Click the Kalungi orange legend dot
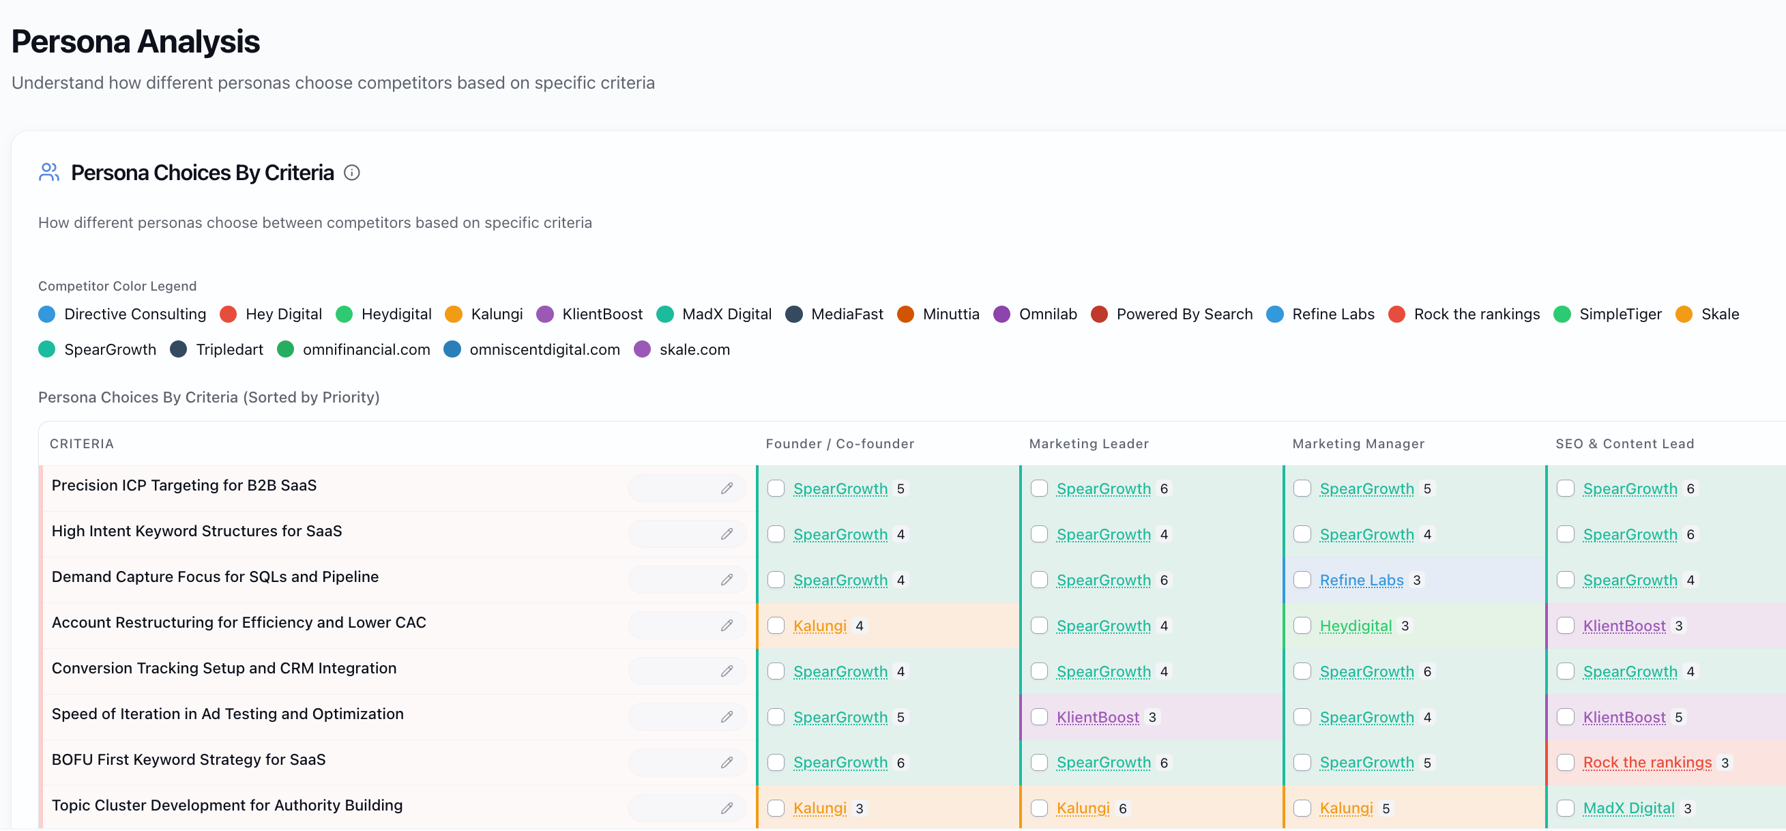Image resolution: width=1786 pixels, height=831 pixels. pyautogui.click(x=454, y=315)
